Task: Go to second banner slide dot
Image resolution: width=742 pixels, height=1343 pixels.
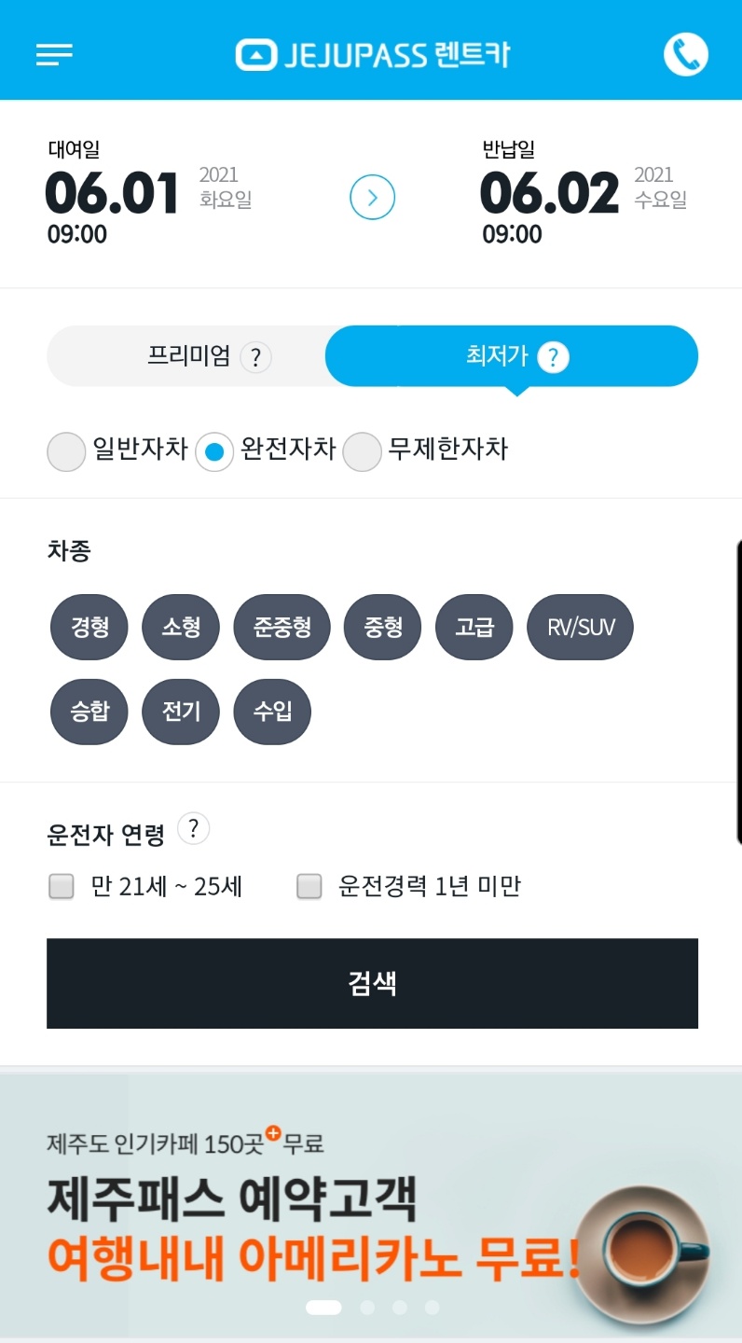Action: 367,1308
